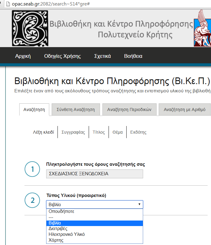211x245 pixels.
Task: Open the Βοήθεια menu item
Action: pyautogui.click(x=133, y=56)
